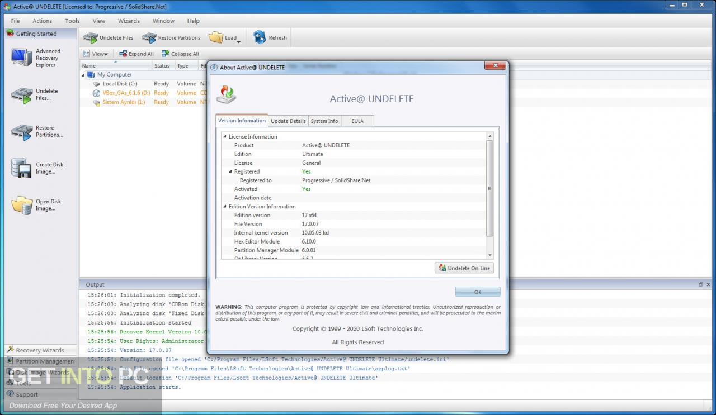Open Recovery Wizards sidebar section

pyautogui.click(x=41, y=350)
